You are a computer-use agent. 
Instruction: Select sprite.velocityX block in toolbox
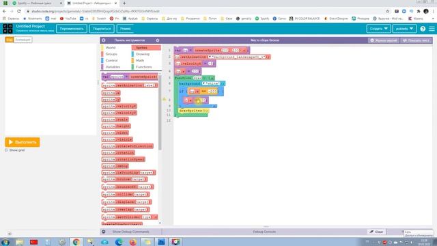tap(119, 106)
